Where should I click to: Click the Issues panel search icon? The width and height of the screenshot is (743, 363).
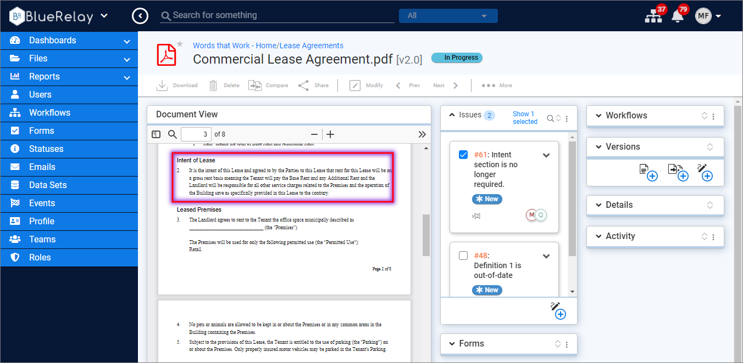pyautogui.click(x=550, y=118)
